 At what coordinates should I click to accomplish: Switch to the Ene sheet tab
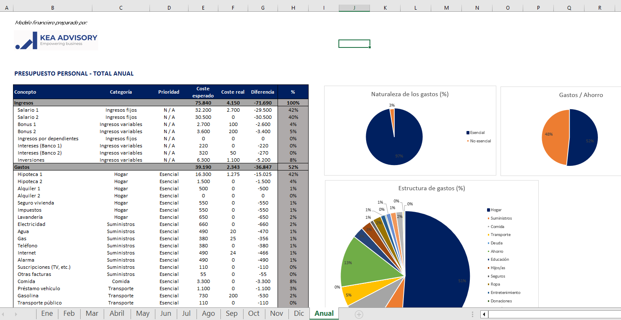47,314
